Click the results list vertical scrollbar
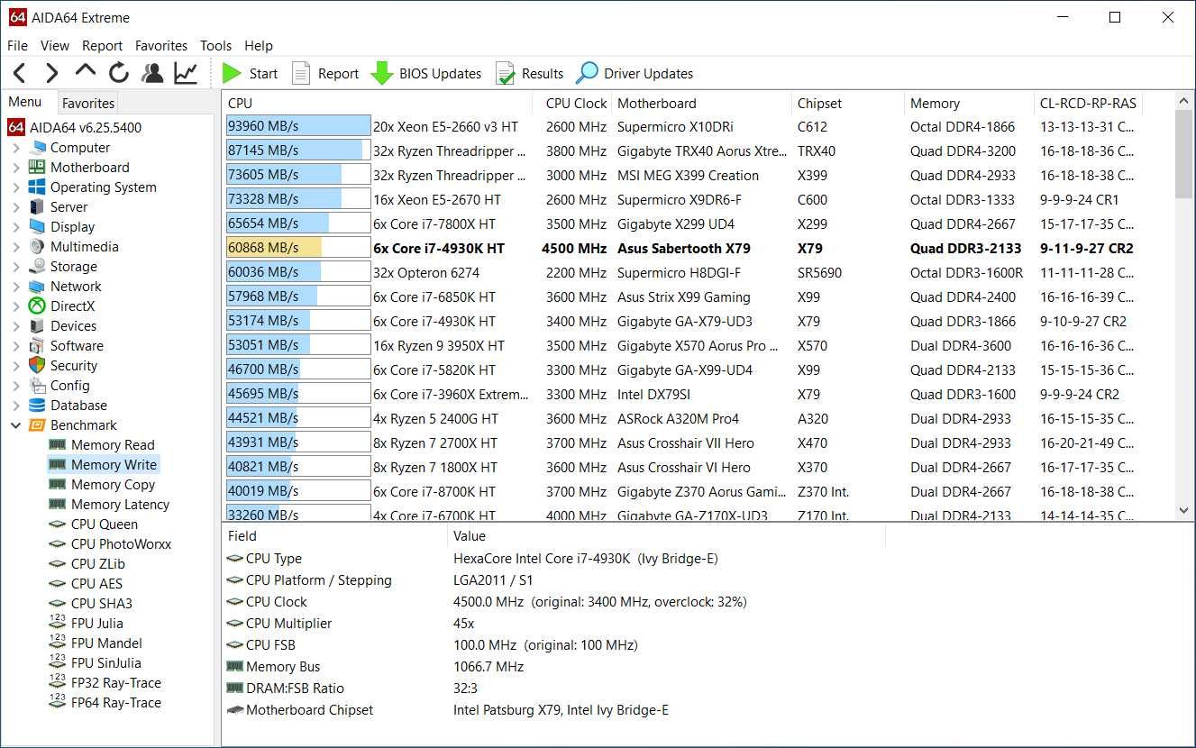Screen dimensions: 1196x748 (1184, 306)
